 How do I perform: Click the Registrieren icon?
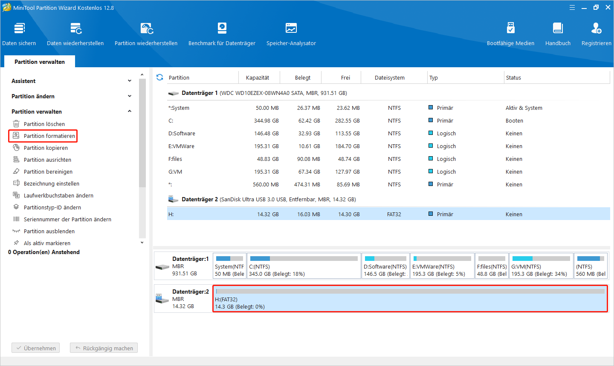pyautogui.click(x=596, y=29)
